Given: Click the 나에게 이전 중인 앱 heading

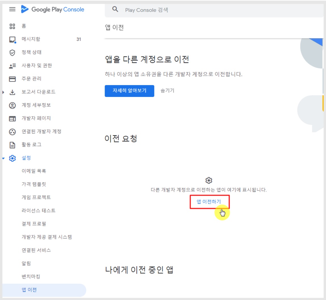Looking at the screenshot, I should click(139, 270).
